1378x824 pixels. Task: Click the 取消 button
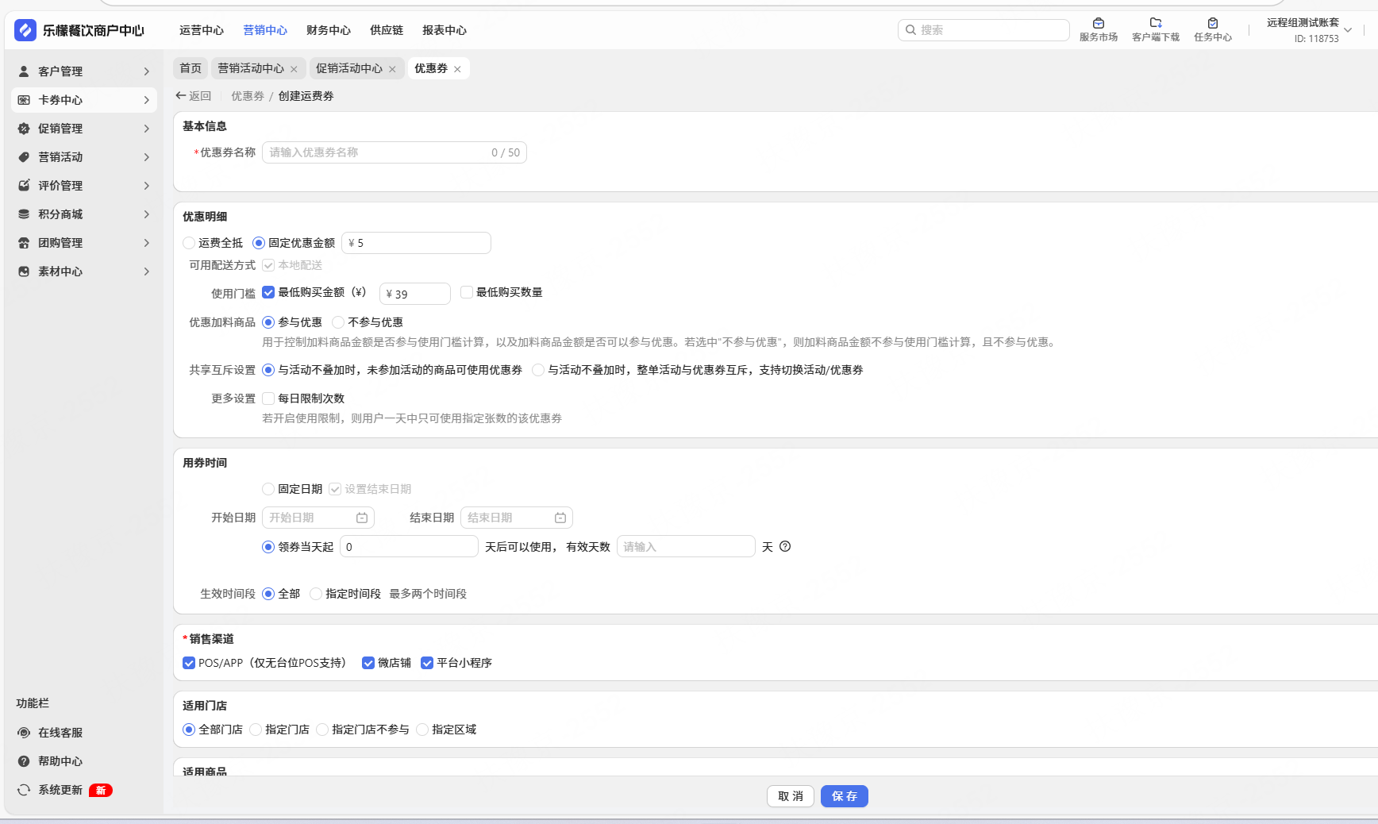pyautogui.click(x=791, y=796)
